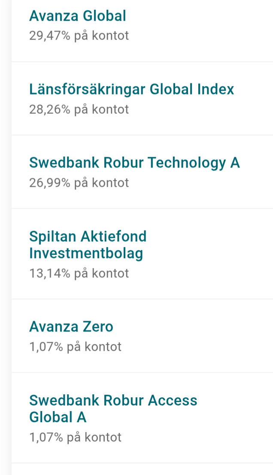Open Swedbank Robur Access Global A
273x475 pixels.
pyautogui.click(x=113, y=408)
